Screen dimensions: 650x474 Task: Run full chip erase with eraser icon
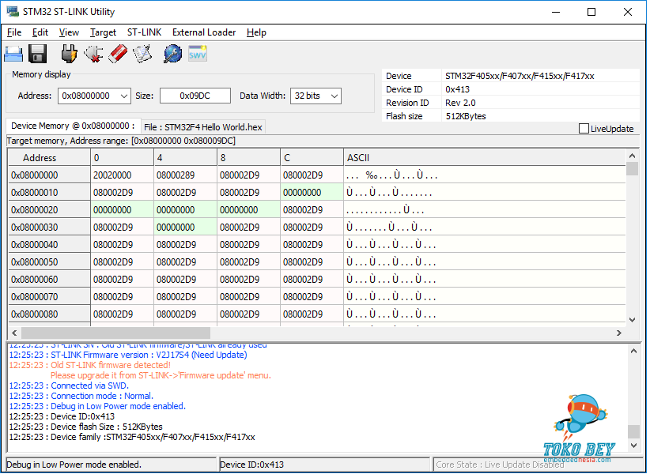tap(118, 54)
